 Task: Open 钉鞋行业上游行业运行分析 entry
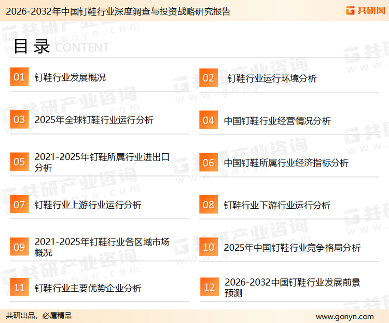pos(88,205)
